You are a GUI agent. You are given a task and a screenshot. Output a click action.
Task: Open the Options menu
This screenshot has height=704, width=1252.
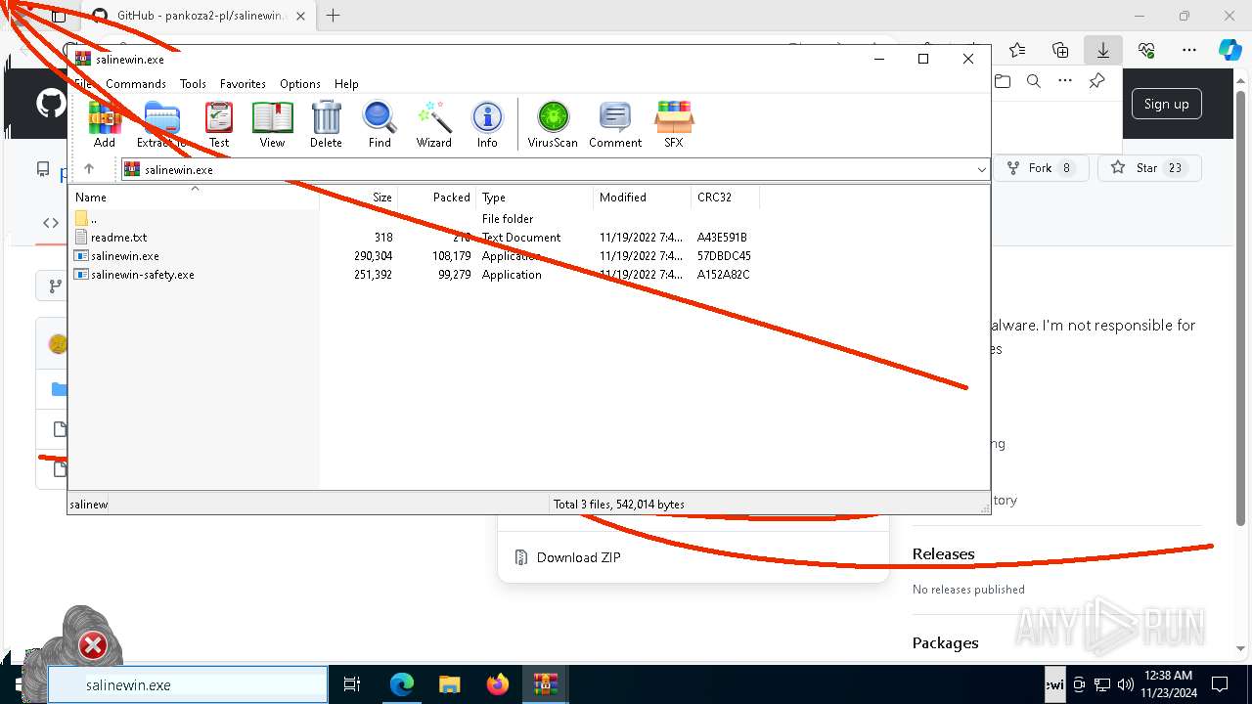tap(300, 84)
